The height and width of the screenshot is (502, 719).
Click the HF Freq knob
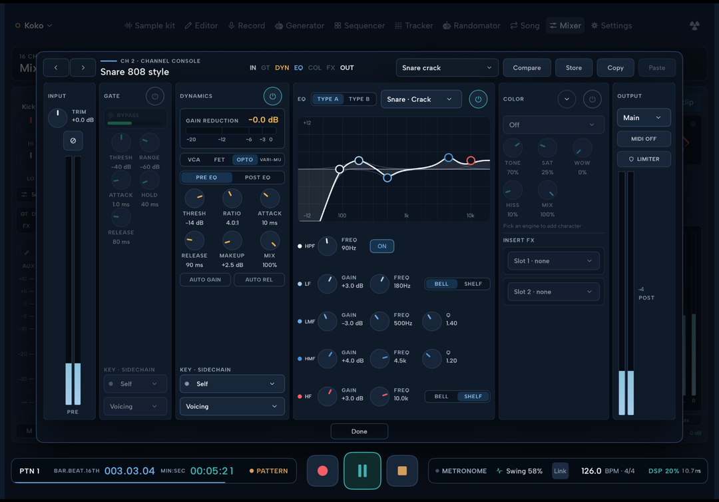click(379, 397)
